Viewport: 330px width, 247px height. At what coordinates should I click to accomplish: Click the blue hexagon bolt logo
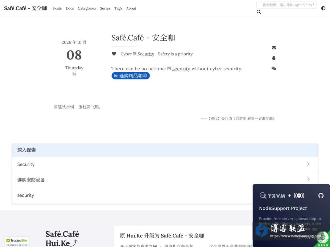[x=262, y=231]
